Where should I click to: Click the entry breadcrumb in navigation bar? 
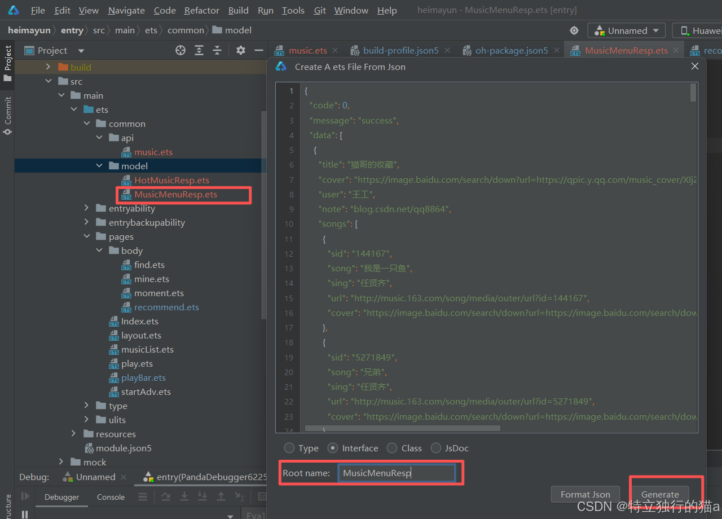click(72, 30)
